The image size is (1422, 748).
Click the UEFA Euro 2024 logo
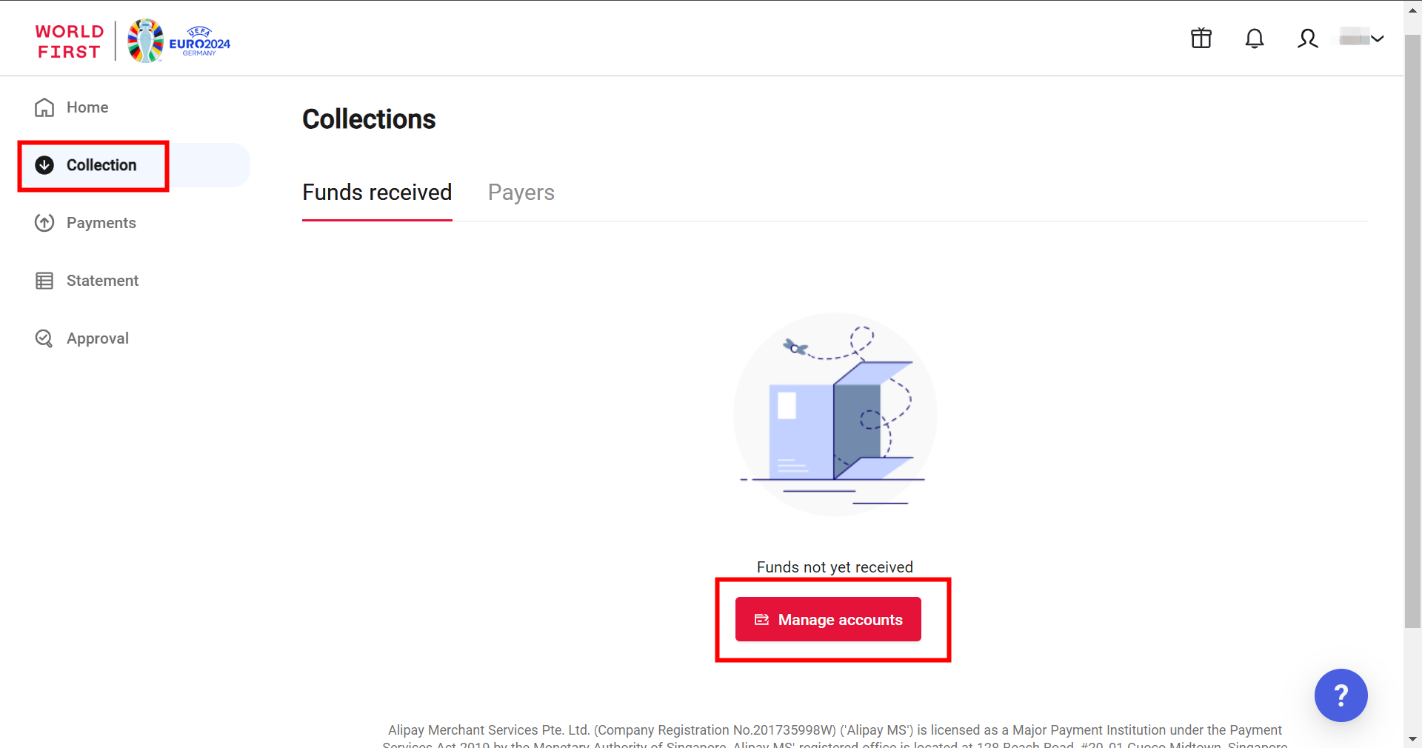click(x=179, y=41)
